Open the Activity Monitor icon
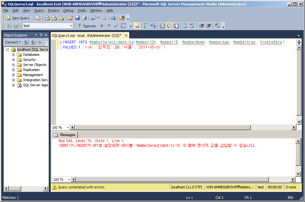 [113, 18]
